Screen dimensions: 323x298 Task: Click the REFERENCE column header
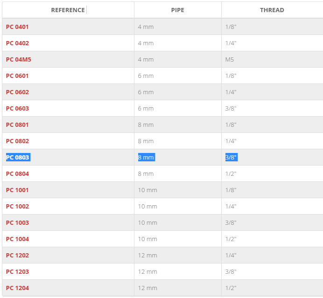click(68, 10)
